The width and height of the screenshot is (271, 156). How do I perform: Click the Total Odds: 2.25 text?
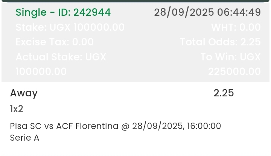click(220, 42)
